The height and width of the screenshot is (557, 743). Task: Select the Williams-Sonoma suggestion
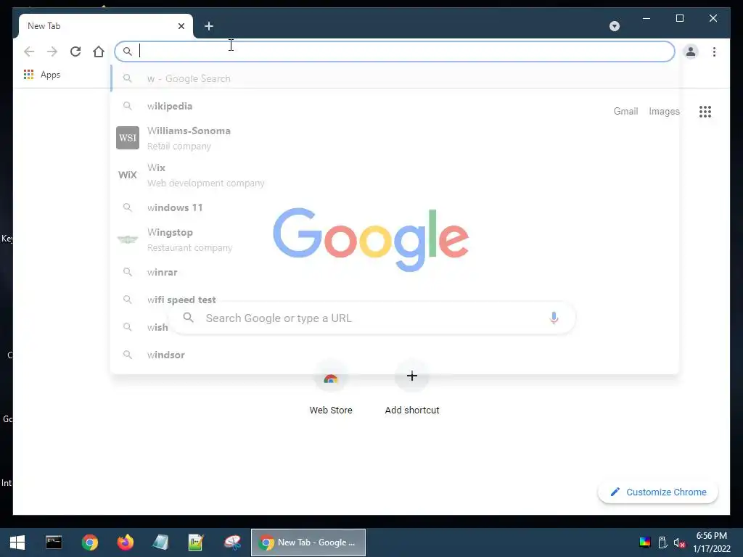[395, 138]
